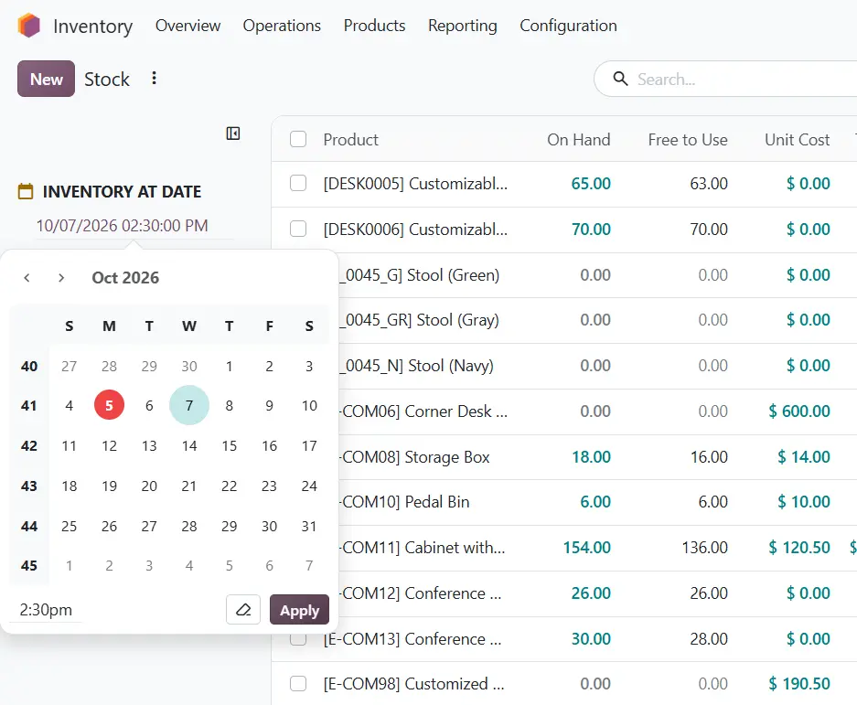The image size is (857, 705).
Task: Select October 1 in the calendar
Action: click(229, 366)
